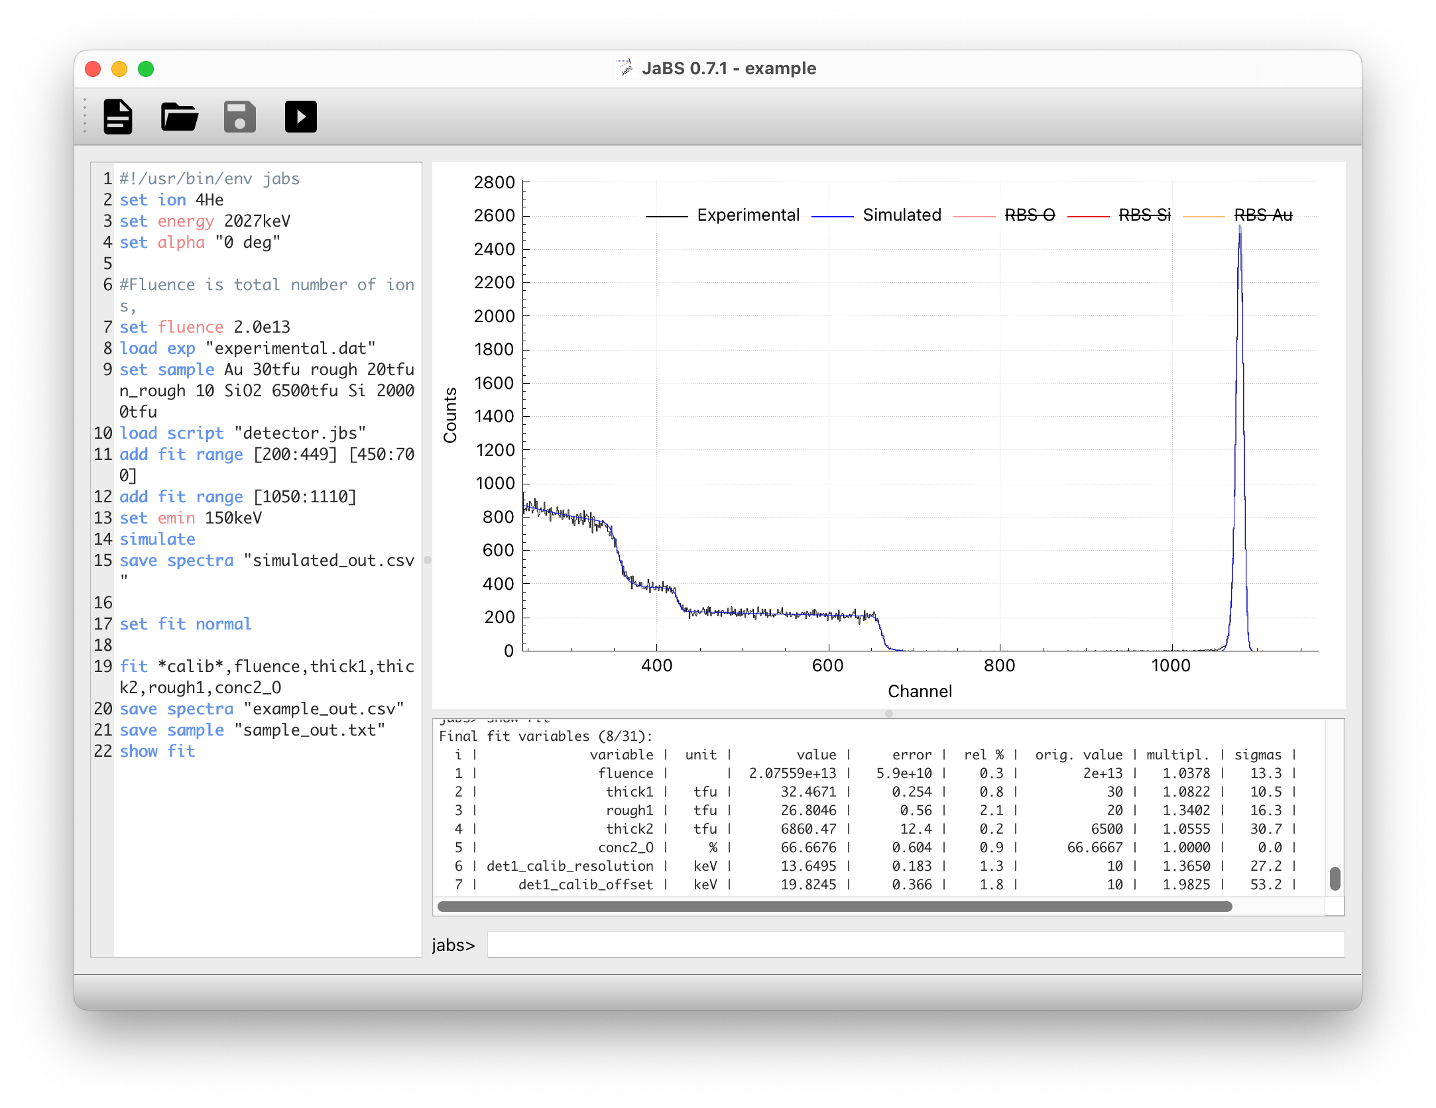The height and width of the screenshot is (1108, 1436).
Task: Show the RBS Au legend series
Action: coord(1262,215)
